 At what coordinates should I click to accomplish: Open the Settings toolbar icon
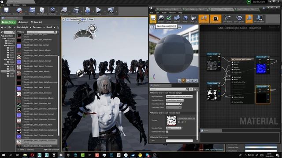point(52,11)
